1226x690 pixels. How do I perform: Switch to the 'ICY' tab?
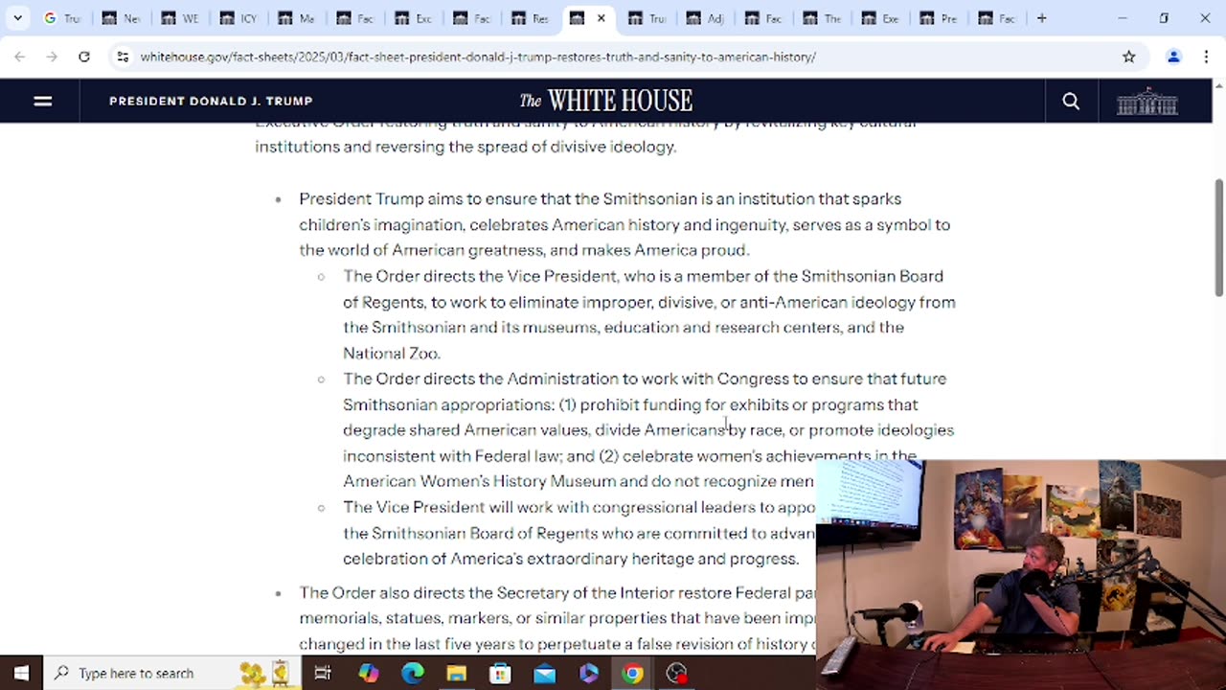(x=238, y=18)
